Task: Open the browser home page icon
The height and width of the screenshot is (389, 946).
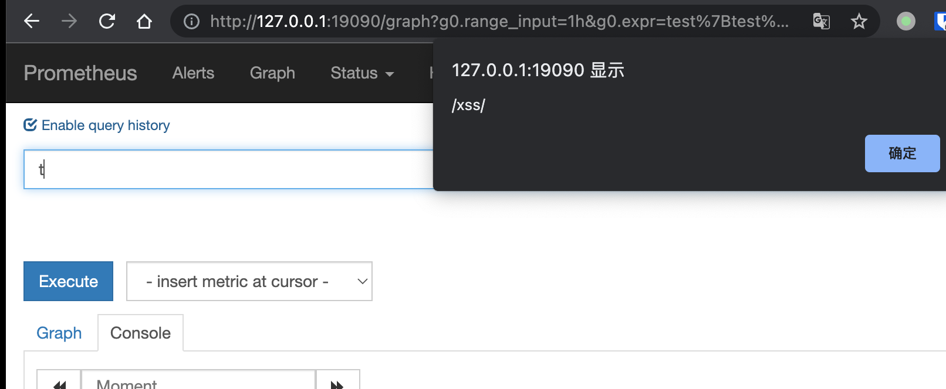Action: pos(144,22)
